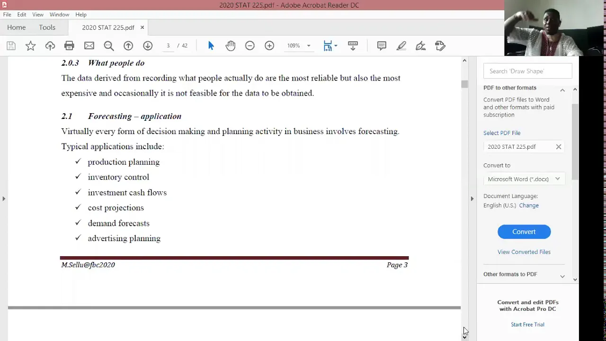Click the 'M.Sellu@fbc2020' footer text
This screenshot has height=341, width=606.
(88, 265)
